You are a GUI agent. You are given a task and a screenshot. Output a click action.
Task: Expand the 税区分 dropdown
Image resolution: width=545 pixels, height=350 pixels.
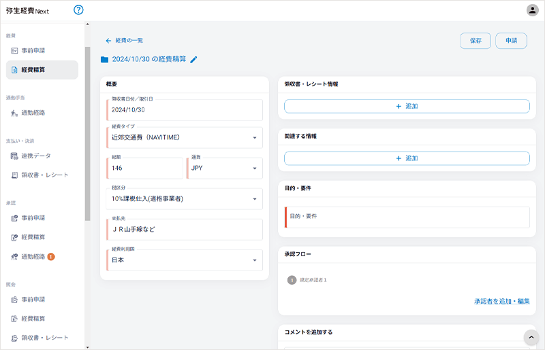click(255, 198)
